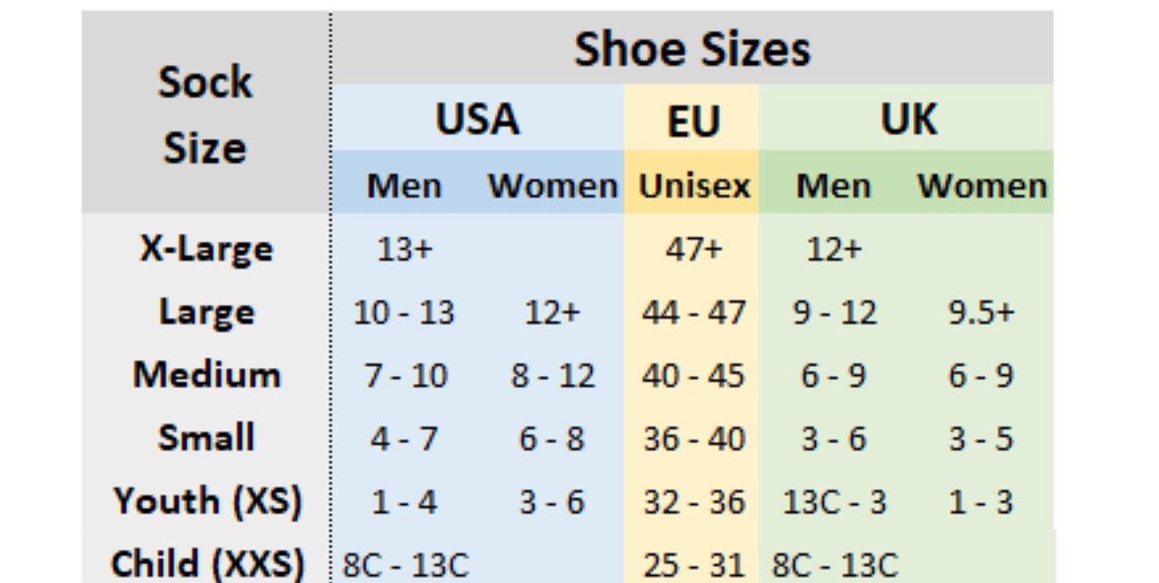Click the 8 - 12 USA Women cell
1159x583 pixels.
pyautogui.click(x=552, y=376)
